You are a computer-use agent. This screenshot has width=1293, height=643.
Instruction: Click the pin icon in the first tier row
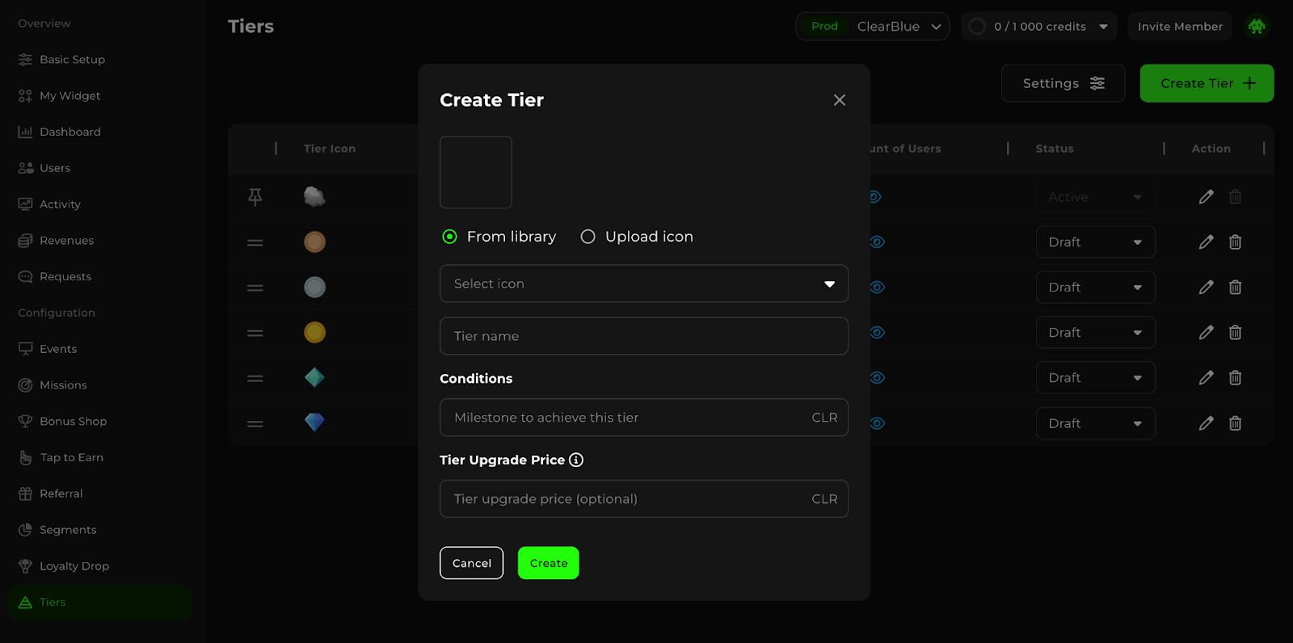coord(255,197)
